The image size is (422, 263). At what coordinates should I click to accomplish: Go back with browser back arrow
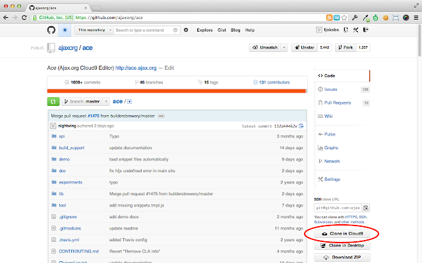point(6,18)
